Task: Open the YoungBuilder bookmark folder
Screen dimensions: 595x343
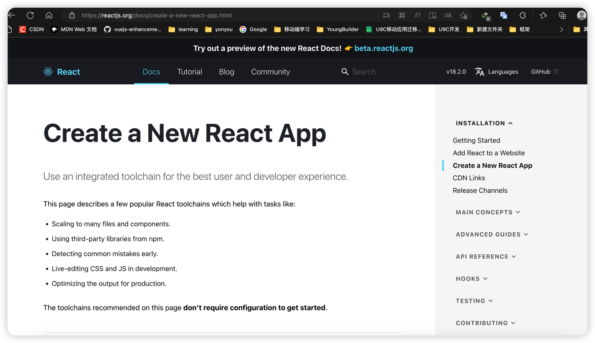Action: [338, 29]
